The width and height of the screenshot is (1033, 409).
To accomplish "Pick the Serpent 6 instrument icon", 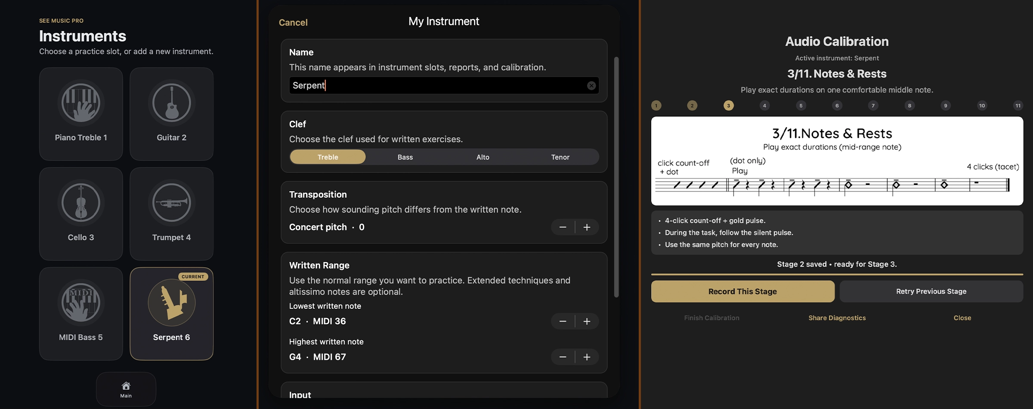I will point(171,303).
